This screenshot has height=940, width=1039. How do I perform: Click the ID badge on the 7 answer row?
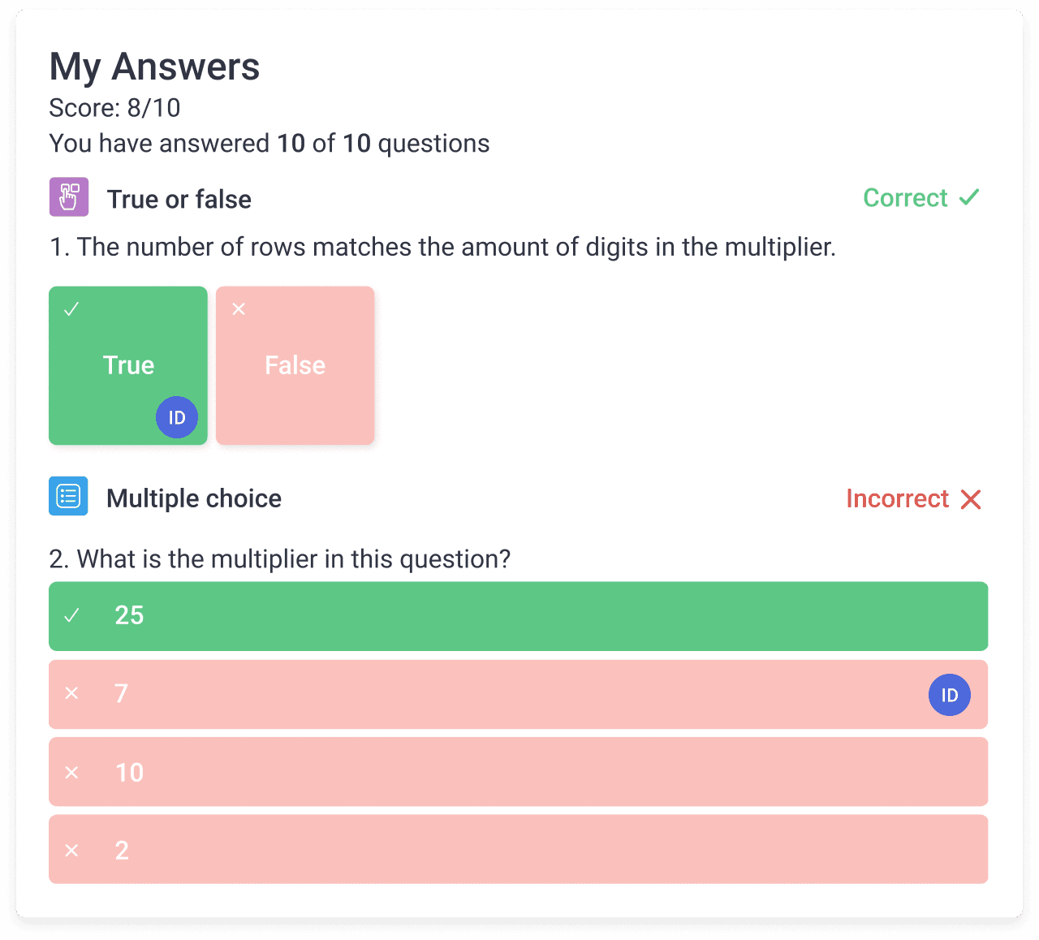click(949, 695)
